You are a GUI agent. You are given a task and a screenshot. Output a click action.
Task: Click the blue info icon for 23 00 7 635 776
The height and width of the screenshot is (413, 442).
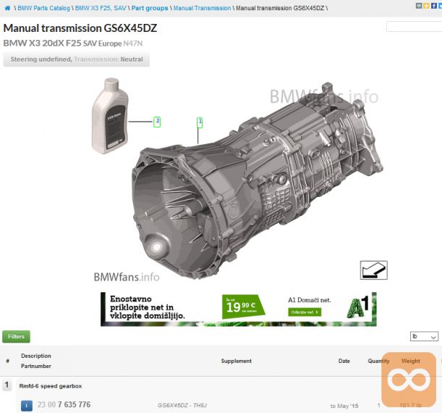[x=27, y=406]
